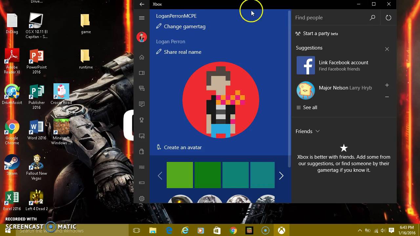Refresh the friends panel

[x=388, y=18]
